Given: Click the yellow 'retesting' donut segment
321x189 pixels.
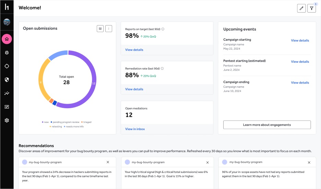Looking at the screenshot, I should (41, 80).
